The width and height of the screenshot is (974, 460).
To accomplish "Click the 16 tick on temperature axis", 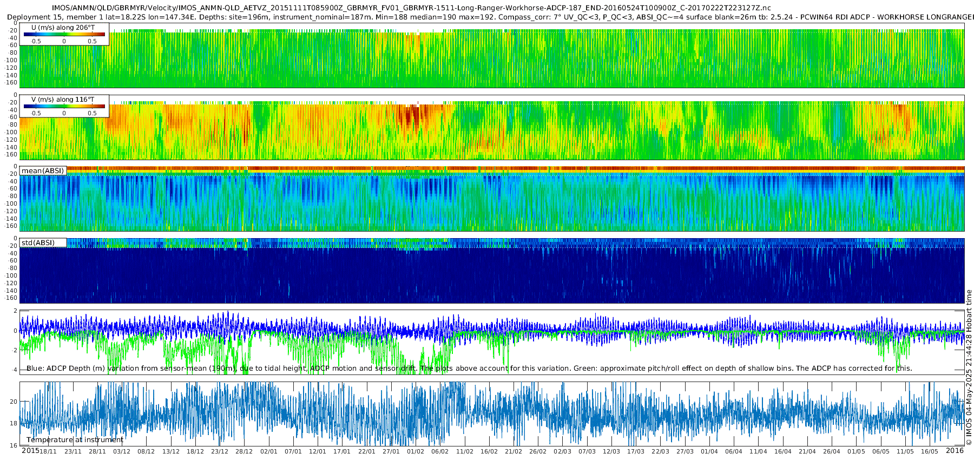I will pyautogui.click(x=14, y=445).
